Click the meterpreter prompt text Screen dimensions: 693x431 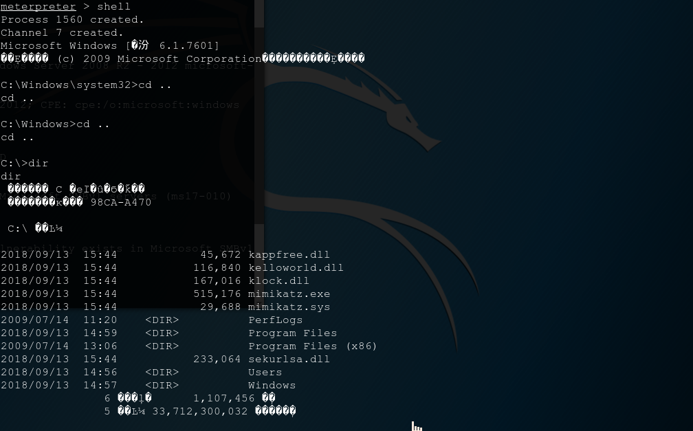pos(38,7)
